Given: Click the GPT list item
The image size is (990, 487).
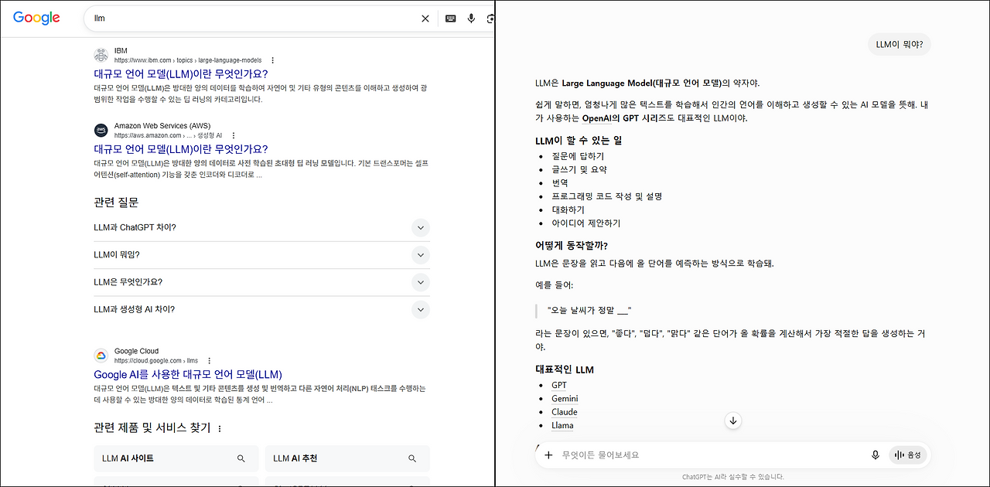Looking at the screenshot, I should coord(559,385).
